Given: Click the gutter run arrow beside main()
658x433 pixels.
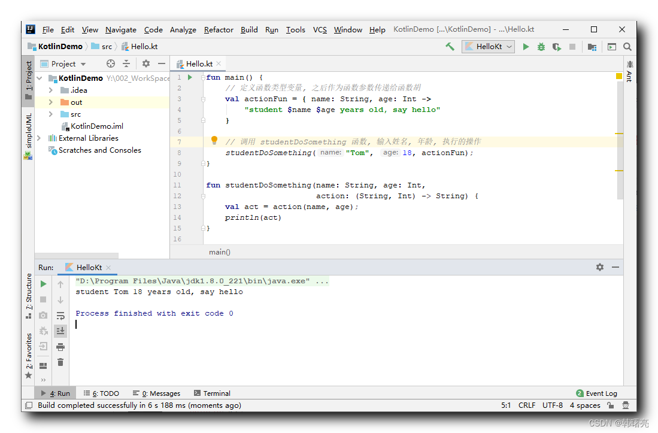Looking at the screenshot, I should (190, 77).
